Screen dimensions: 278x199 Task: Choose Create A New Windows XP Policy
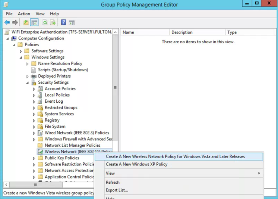pos(136,164)
